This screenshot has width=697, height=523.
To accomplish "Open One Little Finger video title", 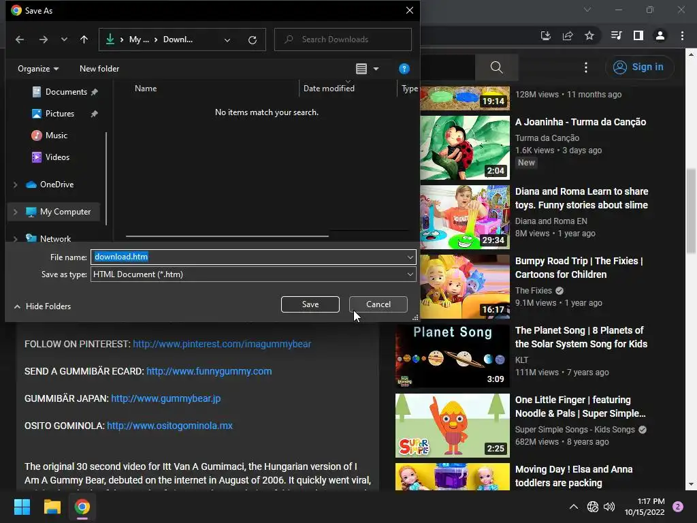I will click(x=580, y=407).
